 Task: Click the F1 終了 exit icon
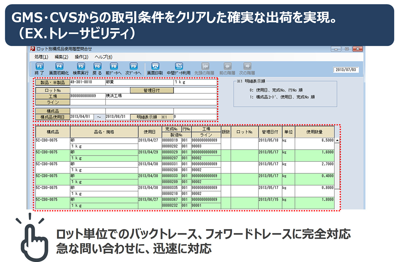coord(40,66)
